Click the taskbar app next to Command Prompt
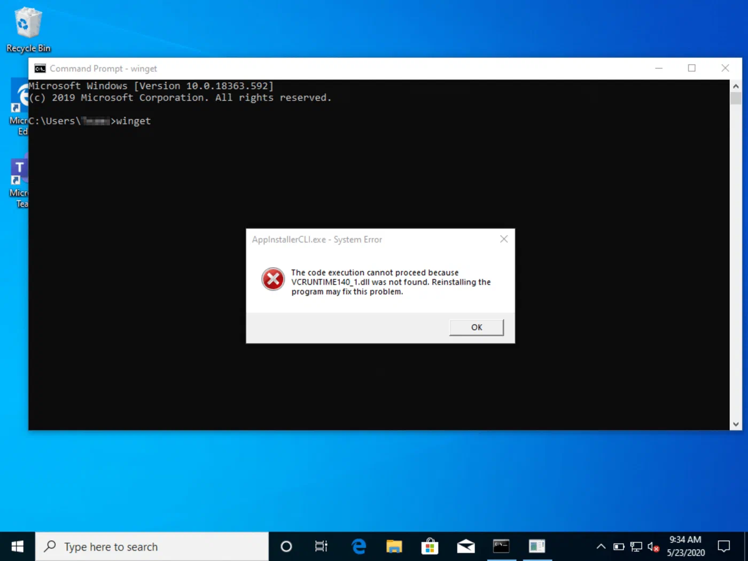Image resolution: width=748 pixels, height=561 pixels. tap(537, 547)
